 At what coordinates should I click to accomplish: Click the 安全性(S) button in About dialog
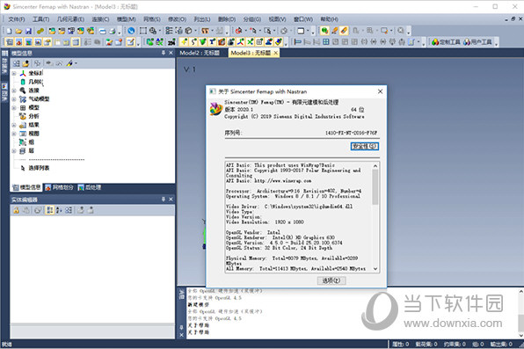point(364,147)
